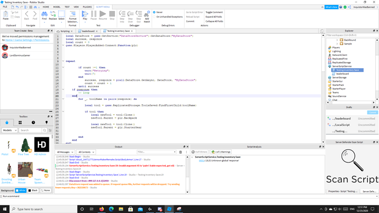Click the Commit button in Drafts
The width and height of the screenshot is (379, 213).
click(372, 113)
